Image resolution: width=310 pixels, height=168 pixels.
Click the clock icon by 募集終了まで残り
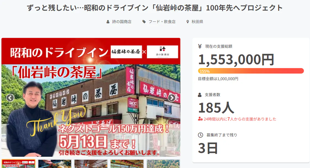click(x=201, y=135)
